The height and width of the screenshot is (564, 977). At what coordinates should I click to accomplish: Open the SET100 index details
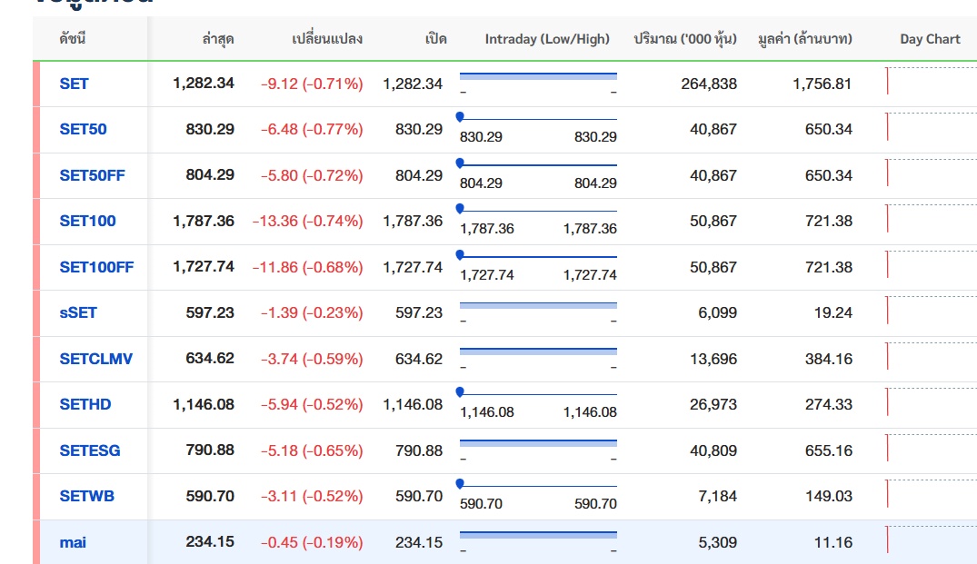coord(87,221)
